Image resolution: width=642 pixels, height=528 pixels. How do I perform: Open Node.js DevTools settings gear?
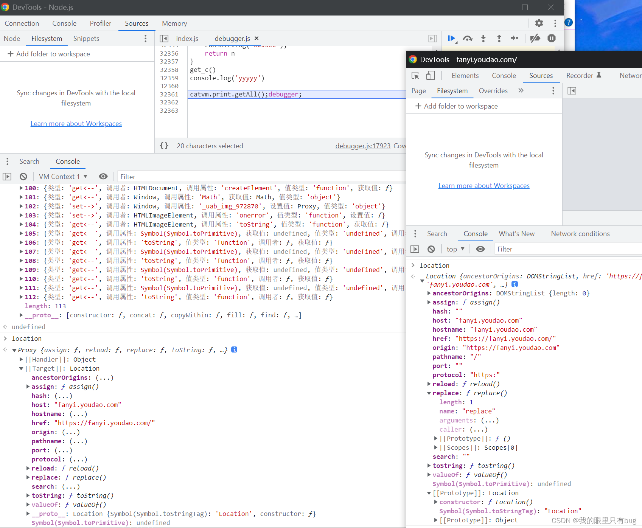pyautogui.click(x=539, y=23)
